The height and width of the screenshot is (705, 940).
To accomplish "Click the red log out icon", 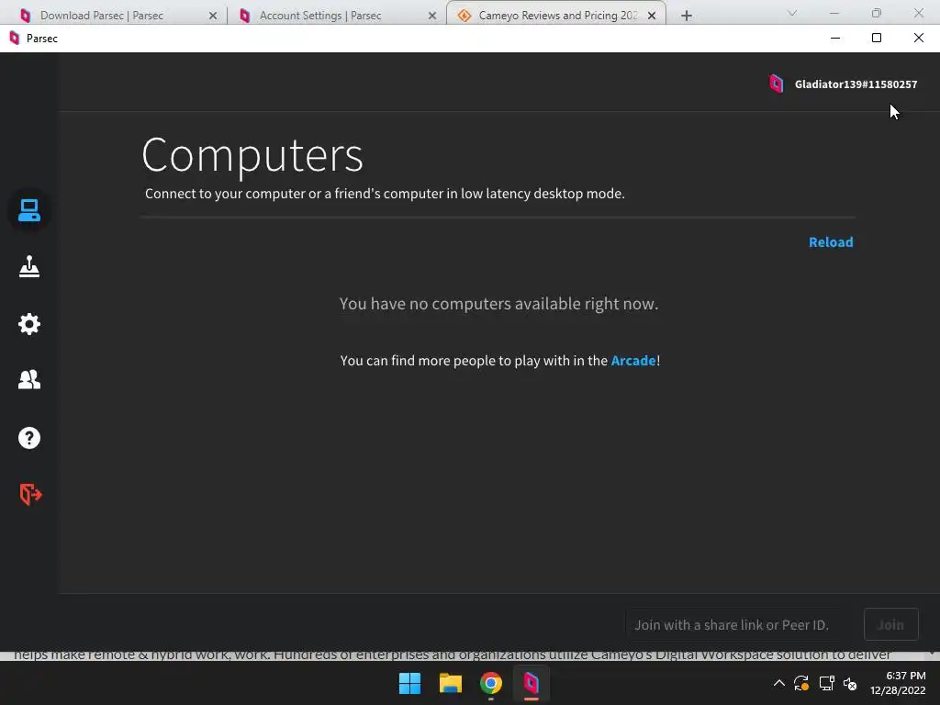I will [x=30, y=494].
